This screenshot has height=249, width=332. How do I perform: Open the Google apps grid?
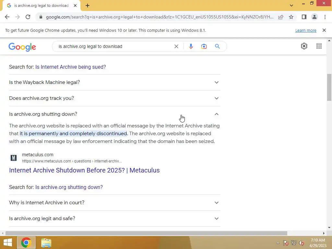(x=319, y=46)
